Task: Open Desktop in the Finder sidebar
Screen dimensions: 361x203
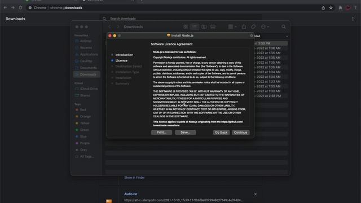Action: pos(86,61)
